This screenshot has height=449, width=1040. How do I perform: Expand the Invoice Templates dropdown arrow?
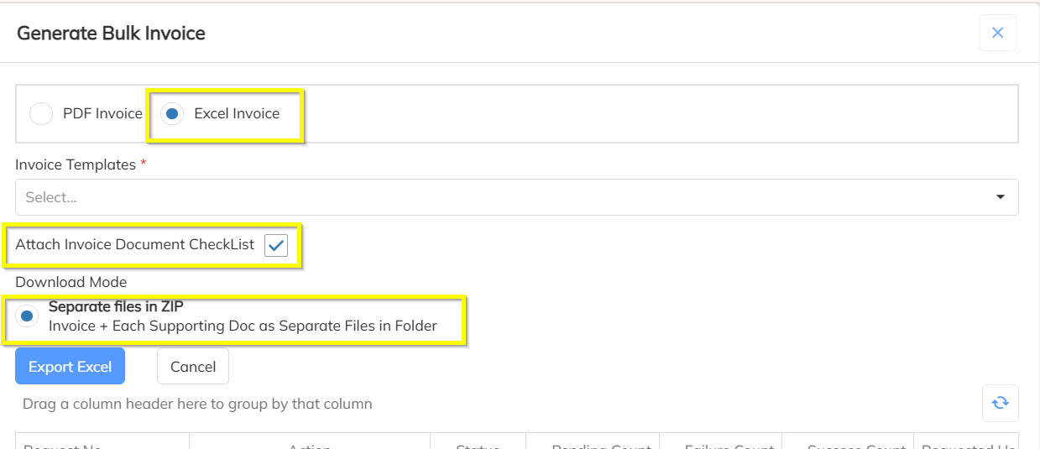coord(1001,197)
